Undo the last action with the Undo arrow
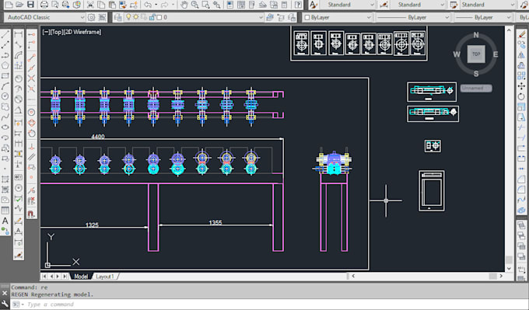The height and width of the screenshot is (310, 529). coord(148,5)
